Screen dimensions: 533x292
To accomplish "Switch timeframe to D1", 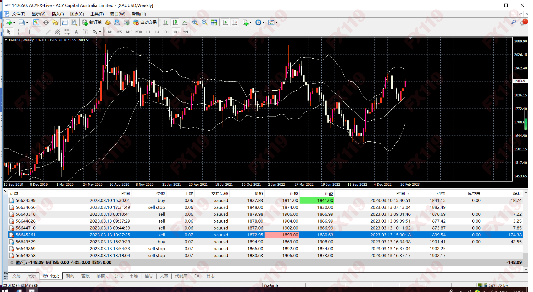I will [x=167, y=32].
